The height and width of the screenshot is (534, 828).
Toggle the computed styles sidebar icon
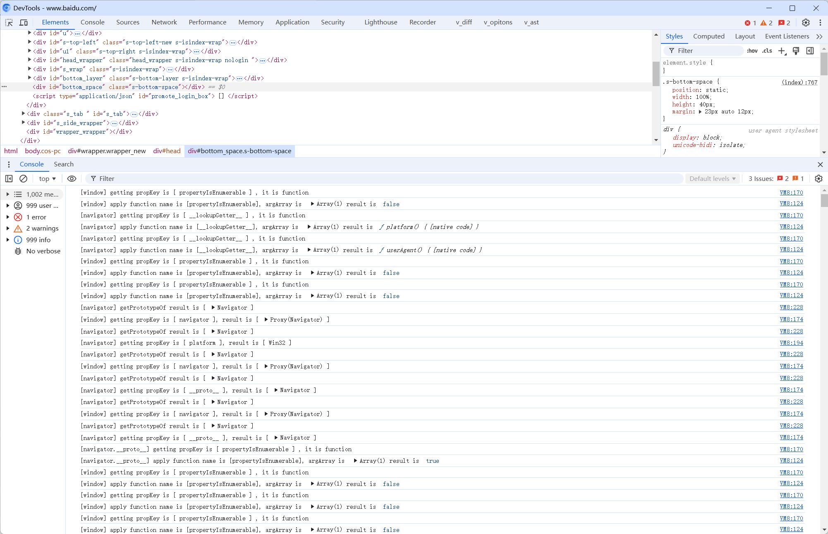pyautogui.click(x=810, y=51)
